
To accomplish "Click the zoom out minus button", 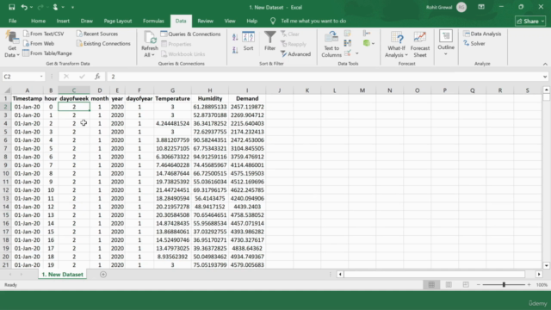I will pos(479,285).
